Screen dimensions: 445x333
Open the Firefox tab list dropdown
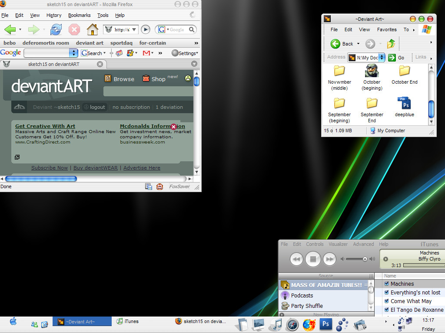pos(194,64)
